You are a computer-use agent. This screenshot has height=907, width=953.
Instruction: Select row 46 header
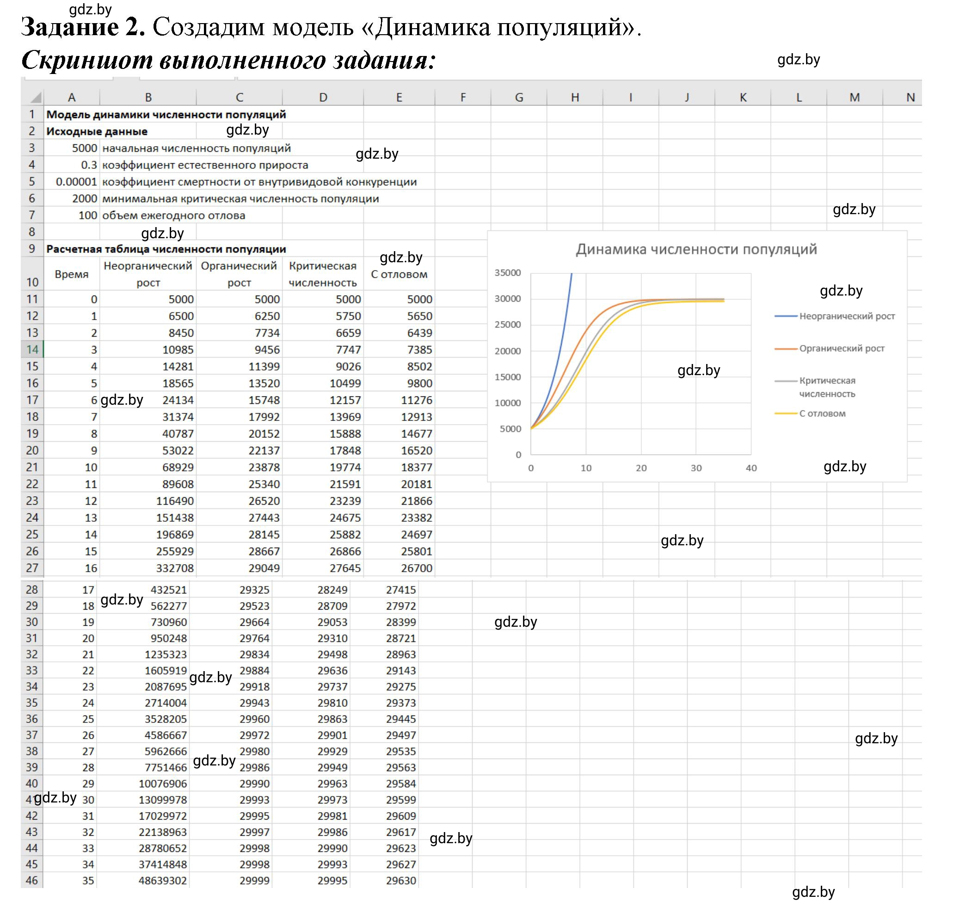click(x=32, y=880)
